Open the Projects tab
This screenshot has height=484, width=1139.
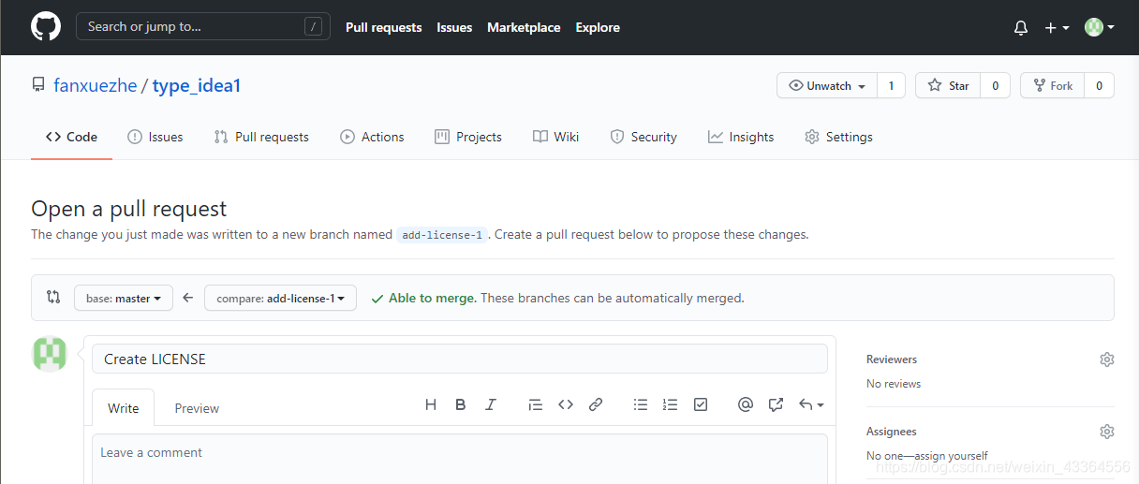[x=468, y=137]
